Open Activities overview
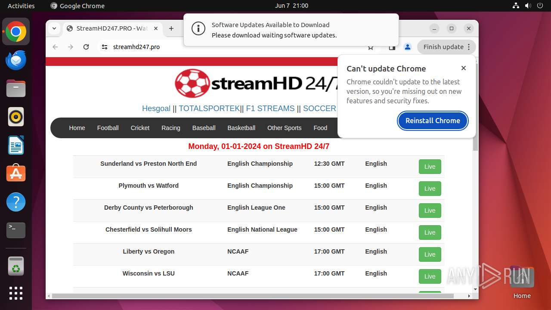The height and width of the screenshot is (310, 551). click(x=21, y=6)
